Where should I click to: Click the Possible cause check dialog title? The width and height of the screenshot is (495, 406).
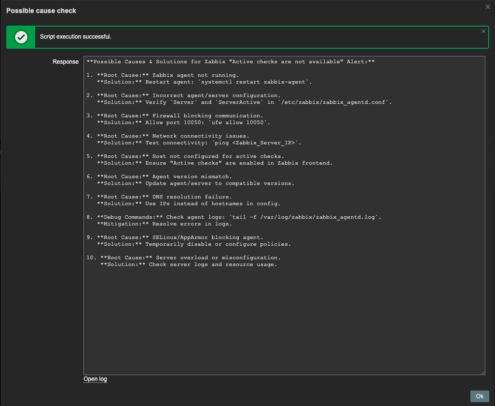[41, 11]
